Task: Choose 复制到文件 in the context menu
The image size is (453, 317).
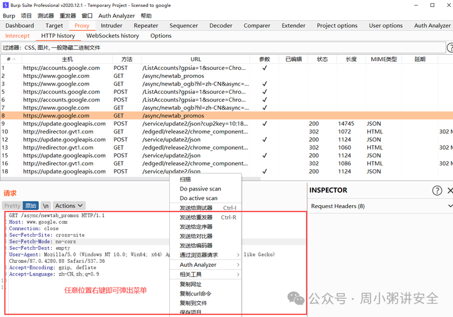Action: 206,303
